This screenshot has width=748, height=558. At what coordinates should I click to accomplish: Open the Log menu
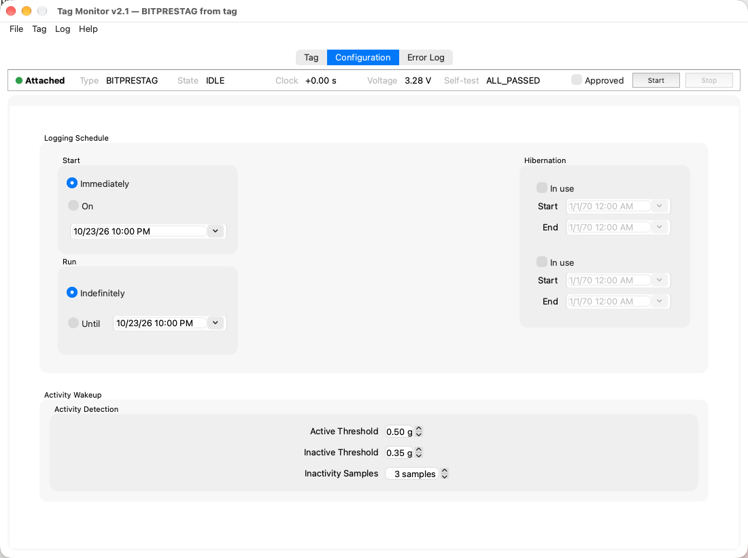tap(63, 29)
